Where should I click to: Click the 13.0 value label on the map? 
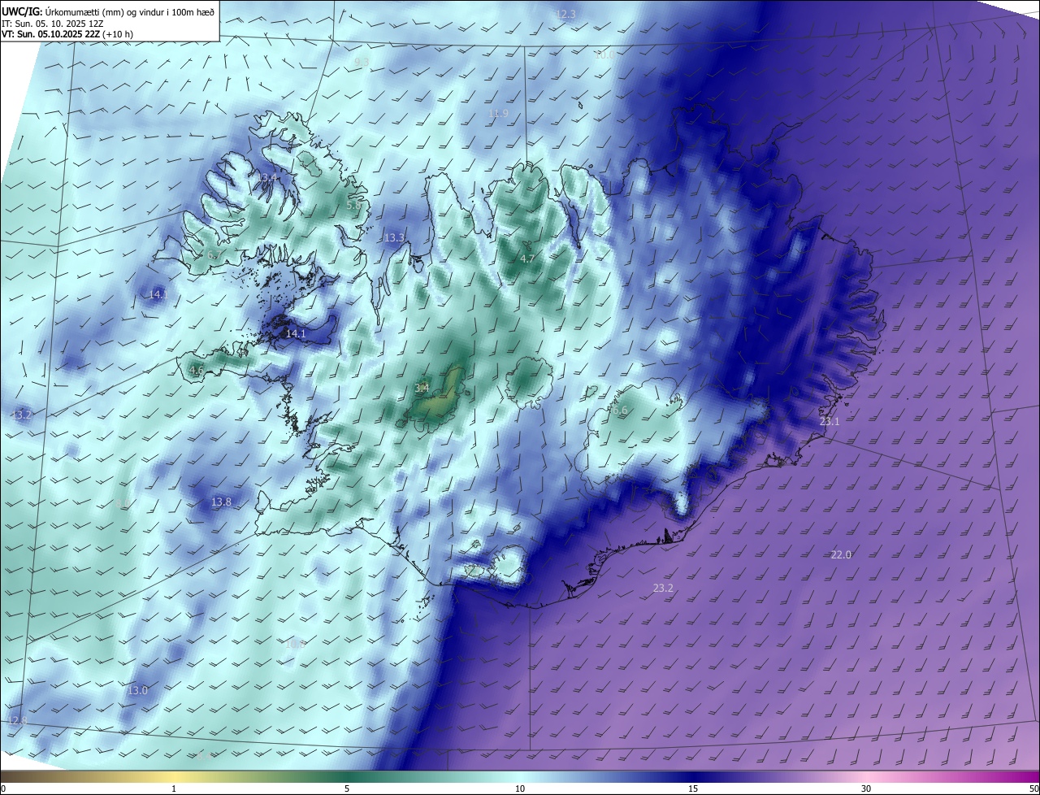pos(137,691)
